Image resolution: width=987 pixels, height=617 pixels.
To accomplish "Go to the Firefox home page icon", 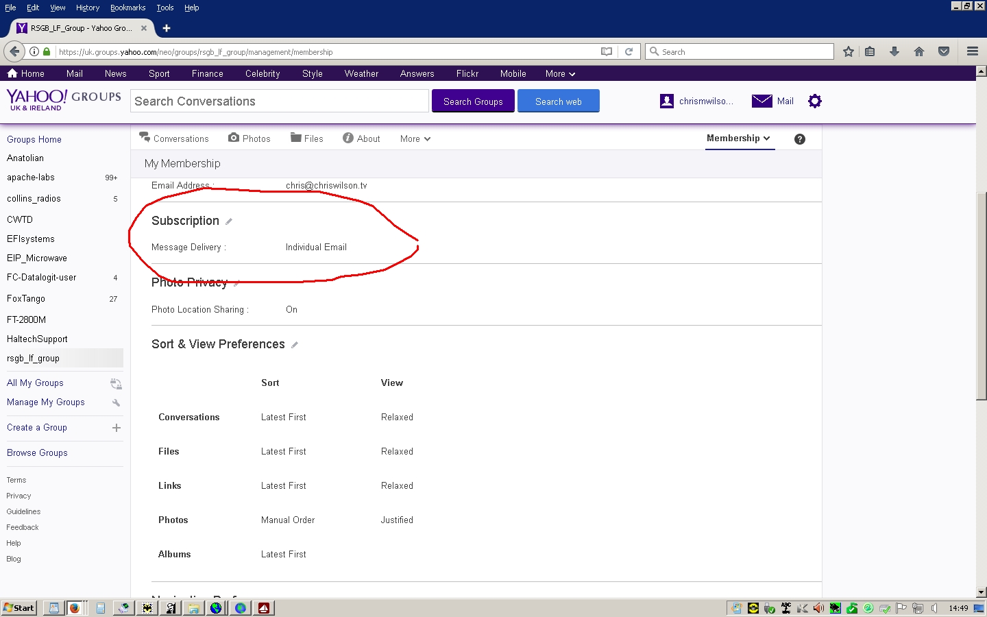I will [919, 51].
